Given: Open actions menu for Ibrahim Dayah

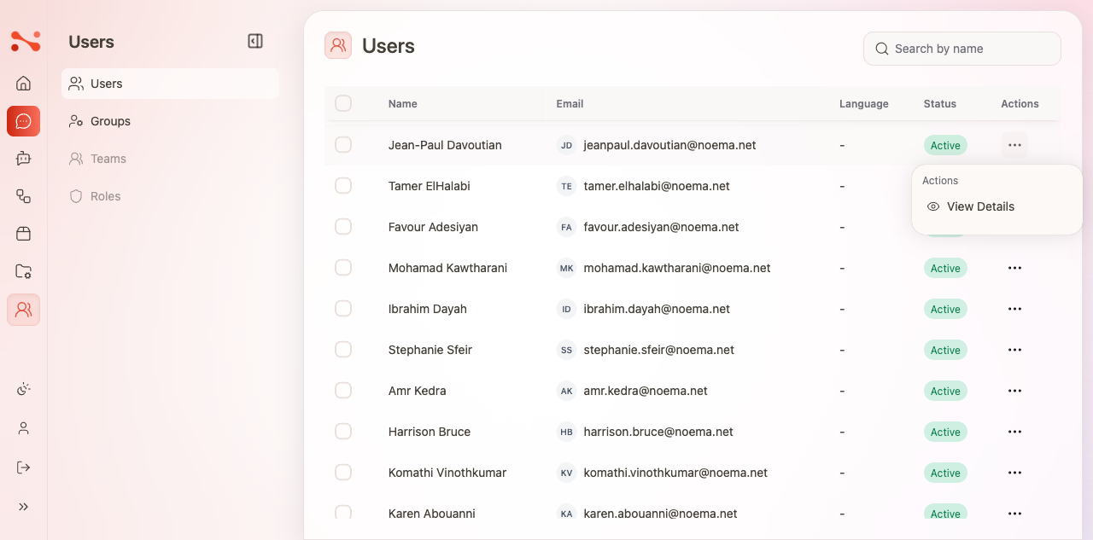Looking at the screenshot, I should tap(1014, 309).
